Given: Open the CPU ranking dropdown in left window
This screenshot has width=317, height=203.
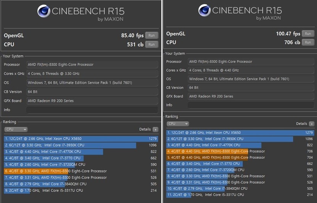Looking at the screenshot, I should [16, 129].
